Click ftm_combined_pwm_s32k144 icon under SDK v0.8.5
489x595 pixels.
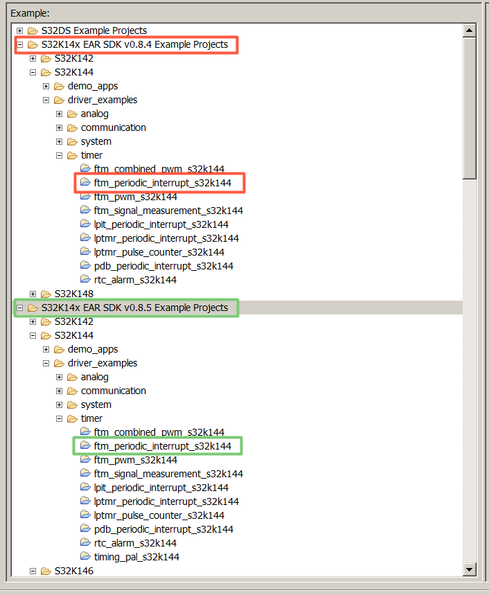click(85, 431)
